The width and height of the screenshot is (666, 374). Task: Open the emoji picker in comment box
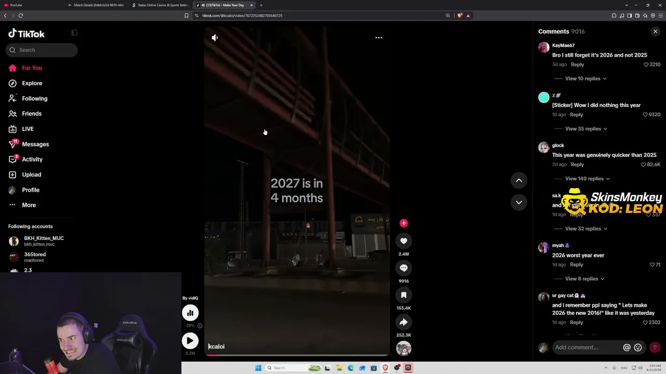(x=638, y=348)
